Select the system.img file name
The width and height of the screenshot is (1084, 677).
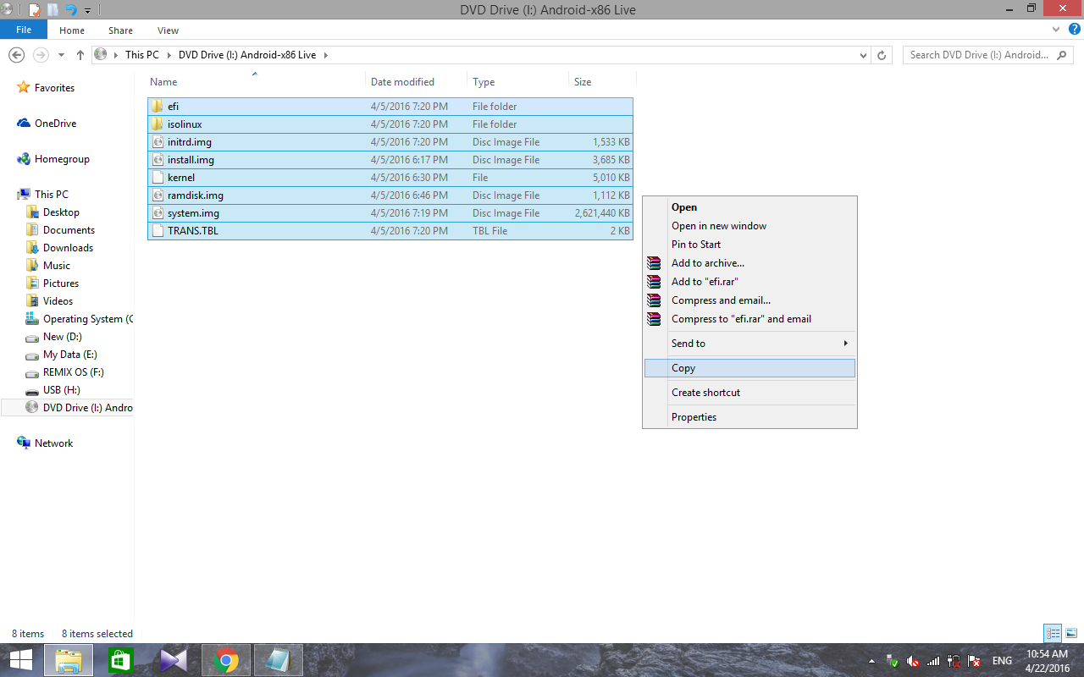(x=193, y=213)
